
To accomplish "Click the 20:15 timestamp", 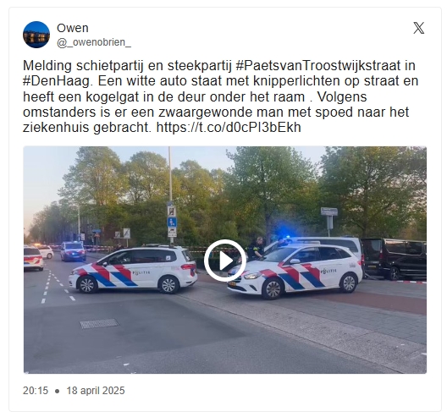I will (36, 391).
